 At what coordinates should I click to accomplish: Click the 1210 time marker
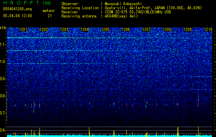pyautogui.click(x=208, y=29)
